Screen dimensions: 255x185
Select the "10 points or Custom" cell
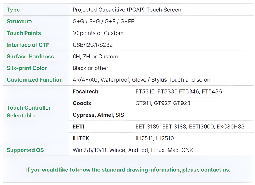point(98,33)
